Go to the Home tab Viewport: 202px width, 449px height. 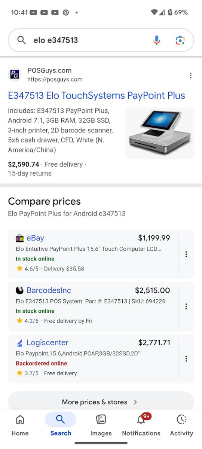[x=20, y=425]
